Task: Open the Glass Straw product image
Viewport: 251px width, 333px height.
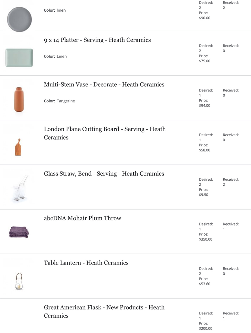Action: click(20, 188)
